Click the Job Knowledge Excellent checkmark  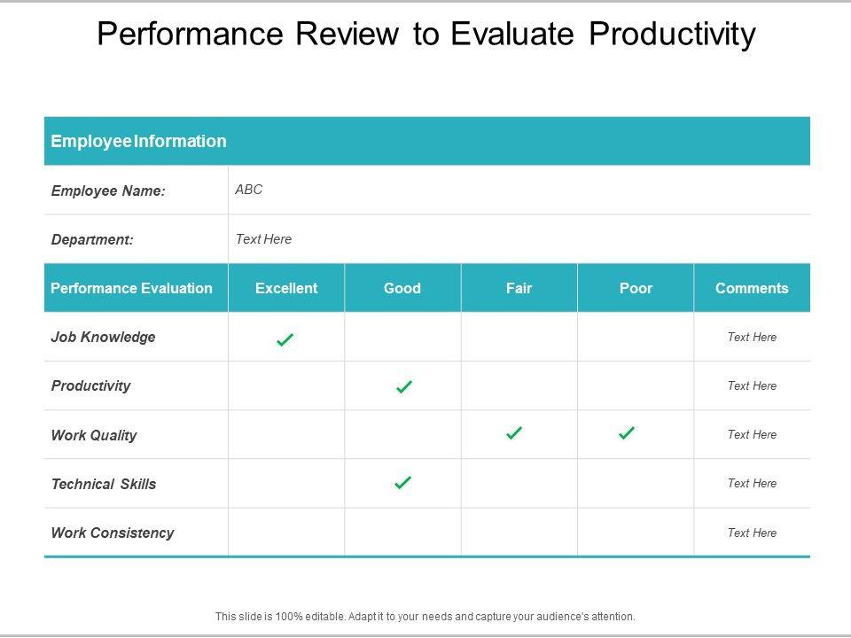pyautogui.click(x=285, y=339)
